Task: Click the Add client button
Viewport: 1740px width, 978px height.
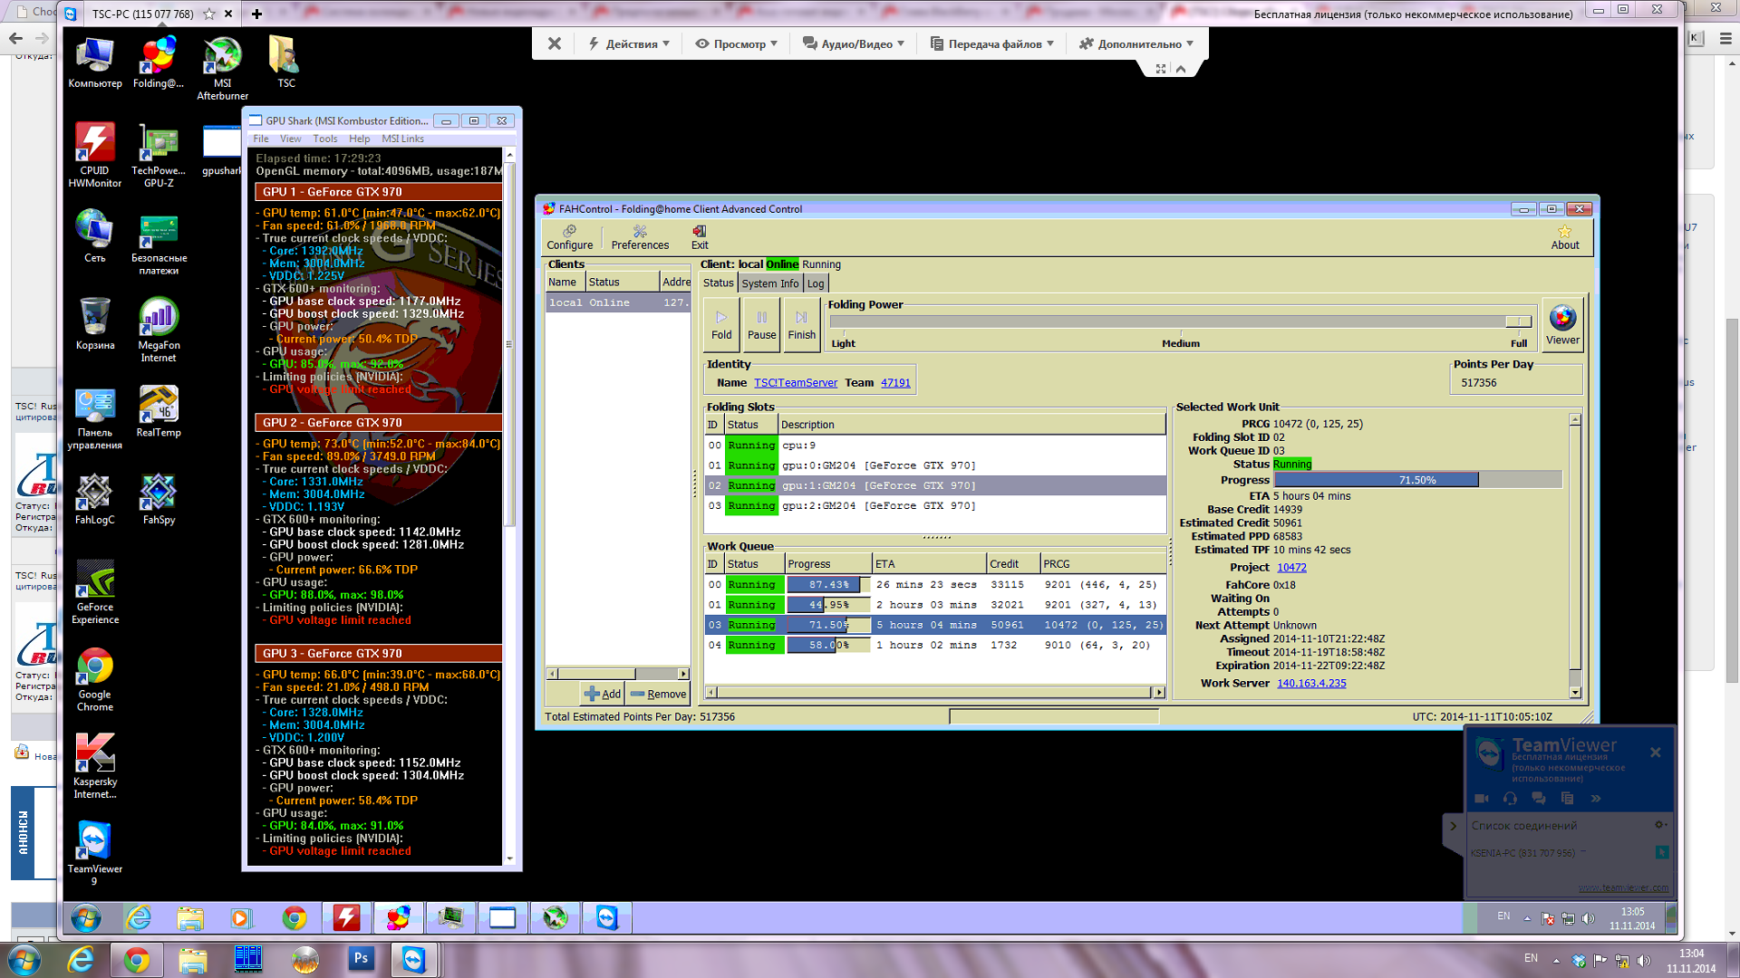Action: coord(603,694)
